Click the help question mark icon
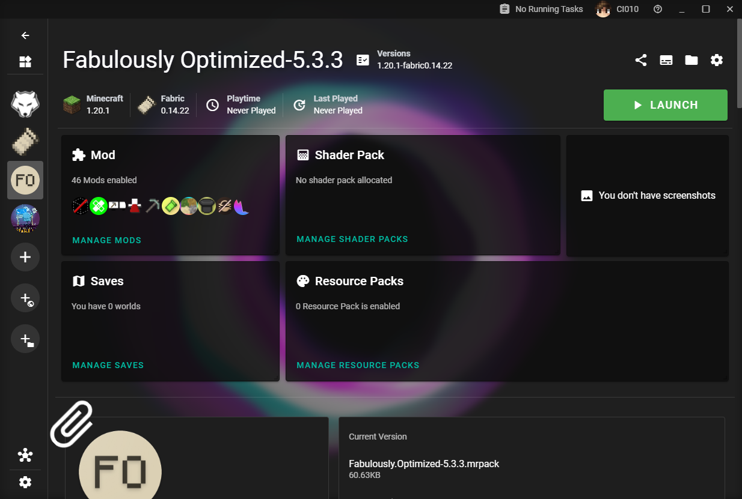Image resolution: width=742 pixels, height=499 pixels. [x=658, y=9]
